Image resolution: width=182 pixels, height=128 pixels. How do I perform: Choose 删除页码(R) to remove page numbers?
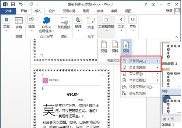pos(141,93)
